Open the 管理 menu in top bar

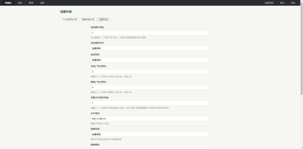click(x=31, y=3)
